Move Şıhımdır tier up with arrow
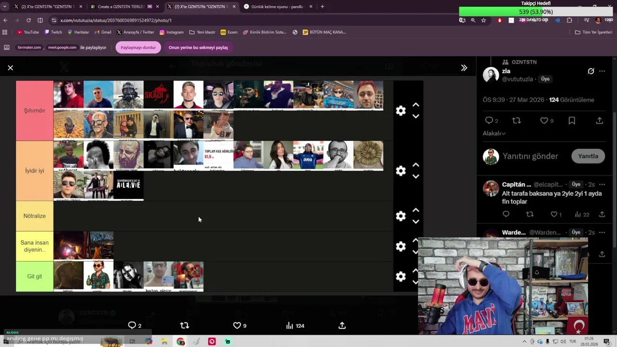Screen dimensions: 617x347 click(416, 105)
